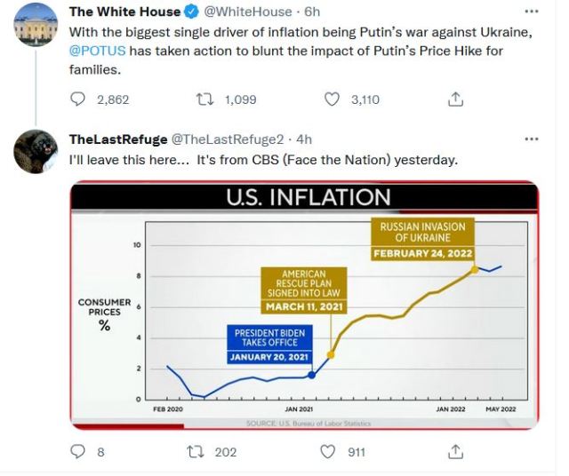The image size is (569, 476).
Task: Share The White House tweet
Action: point(455,99)
